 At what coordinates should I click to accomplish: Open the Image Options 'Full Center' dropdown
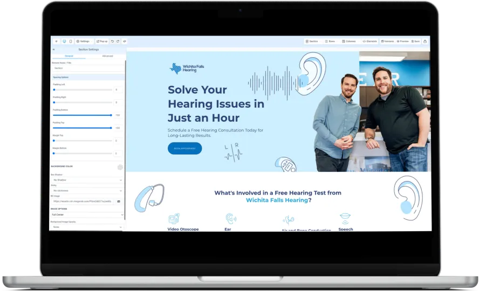[x=87, y=215]
